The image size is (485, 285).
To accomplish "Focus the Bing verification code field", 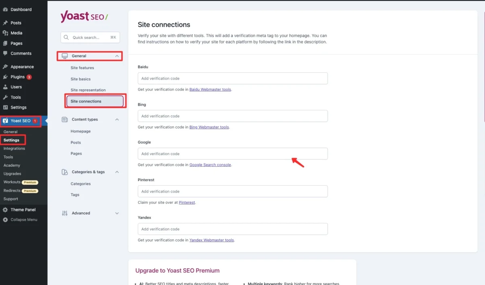I will pyautogui.click(x=233, y=116).
